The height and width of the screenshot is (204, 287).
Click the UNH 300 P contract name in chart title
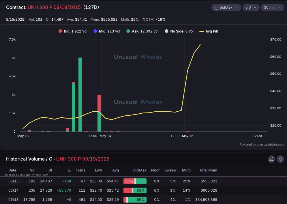[54, 7]
